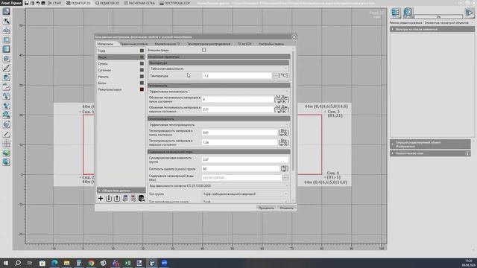Image resolution: width=477 pixels, height=268 pixels.
Task: Open the Эффективная теплопроводность dropdown
Action: point(218,125)
